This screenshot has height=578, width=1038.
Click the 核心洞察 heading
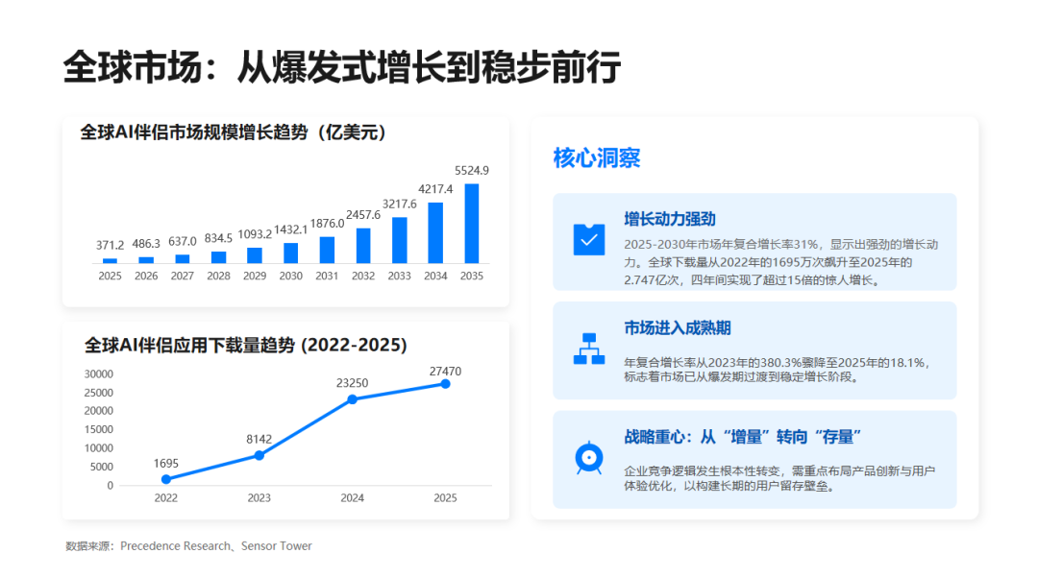pyautogui.click(x=597, y=158)
